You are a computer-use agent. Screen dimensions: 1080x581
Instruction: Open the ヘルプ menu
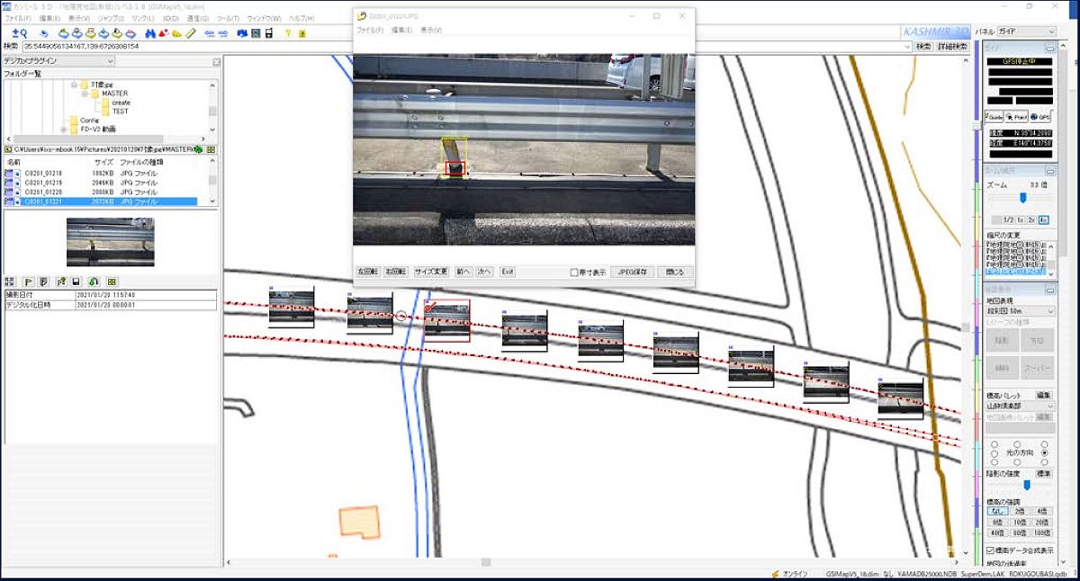coord(301,18)
